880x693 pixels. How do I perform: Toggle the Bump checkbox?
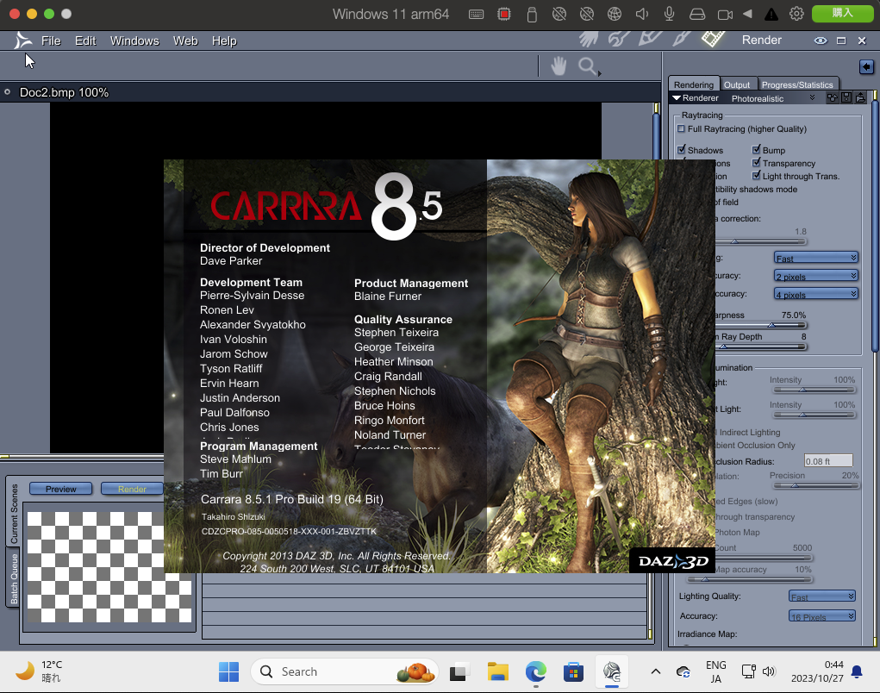click(x=757, y=150)
